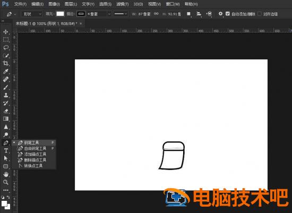292x213 pixels.
Task: Open the 形状 tool mode dropdown
Action: click(32, 14)
